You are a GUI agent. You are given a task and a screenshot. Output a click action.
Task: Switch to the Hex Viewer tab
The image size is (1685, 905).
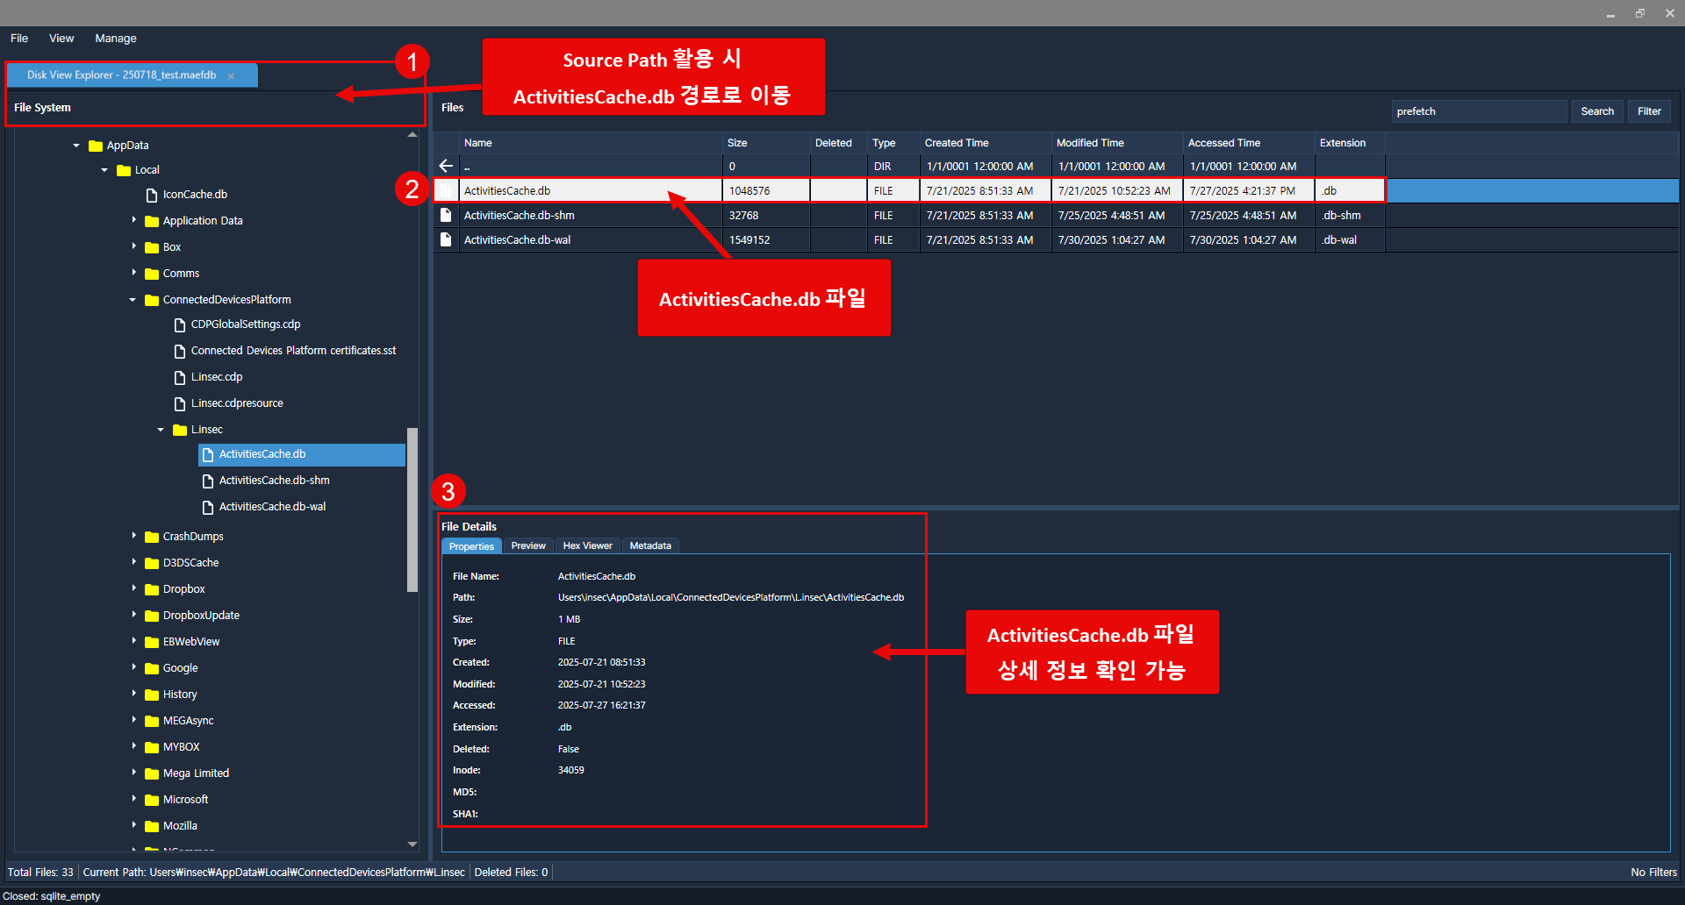pyautogui.click(x=587, y=546)
